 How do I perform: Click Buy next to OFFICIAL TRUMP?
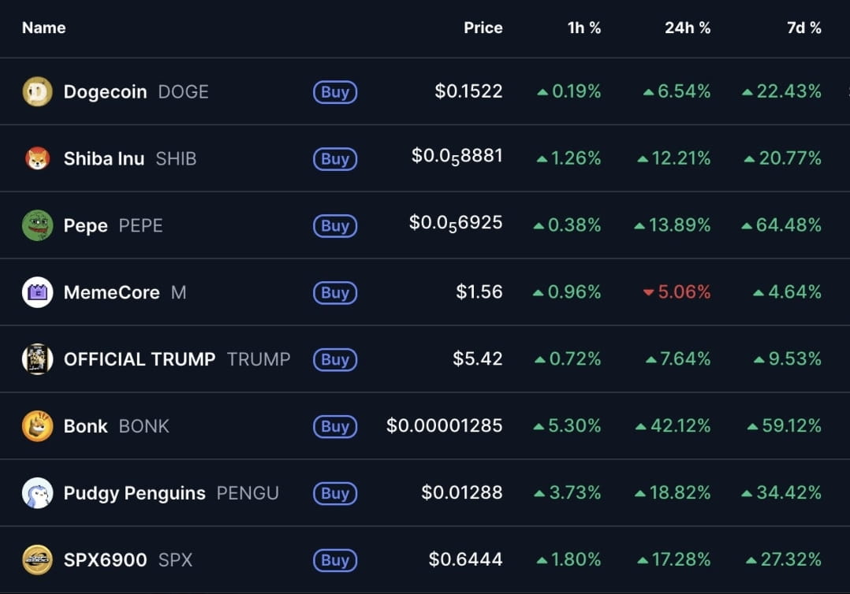[x=335, y=360]
